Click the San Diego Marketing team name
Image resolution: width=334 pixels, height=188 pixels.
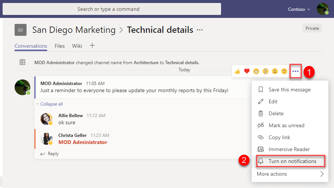click(x=74, y=30)
